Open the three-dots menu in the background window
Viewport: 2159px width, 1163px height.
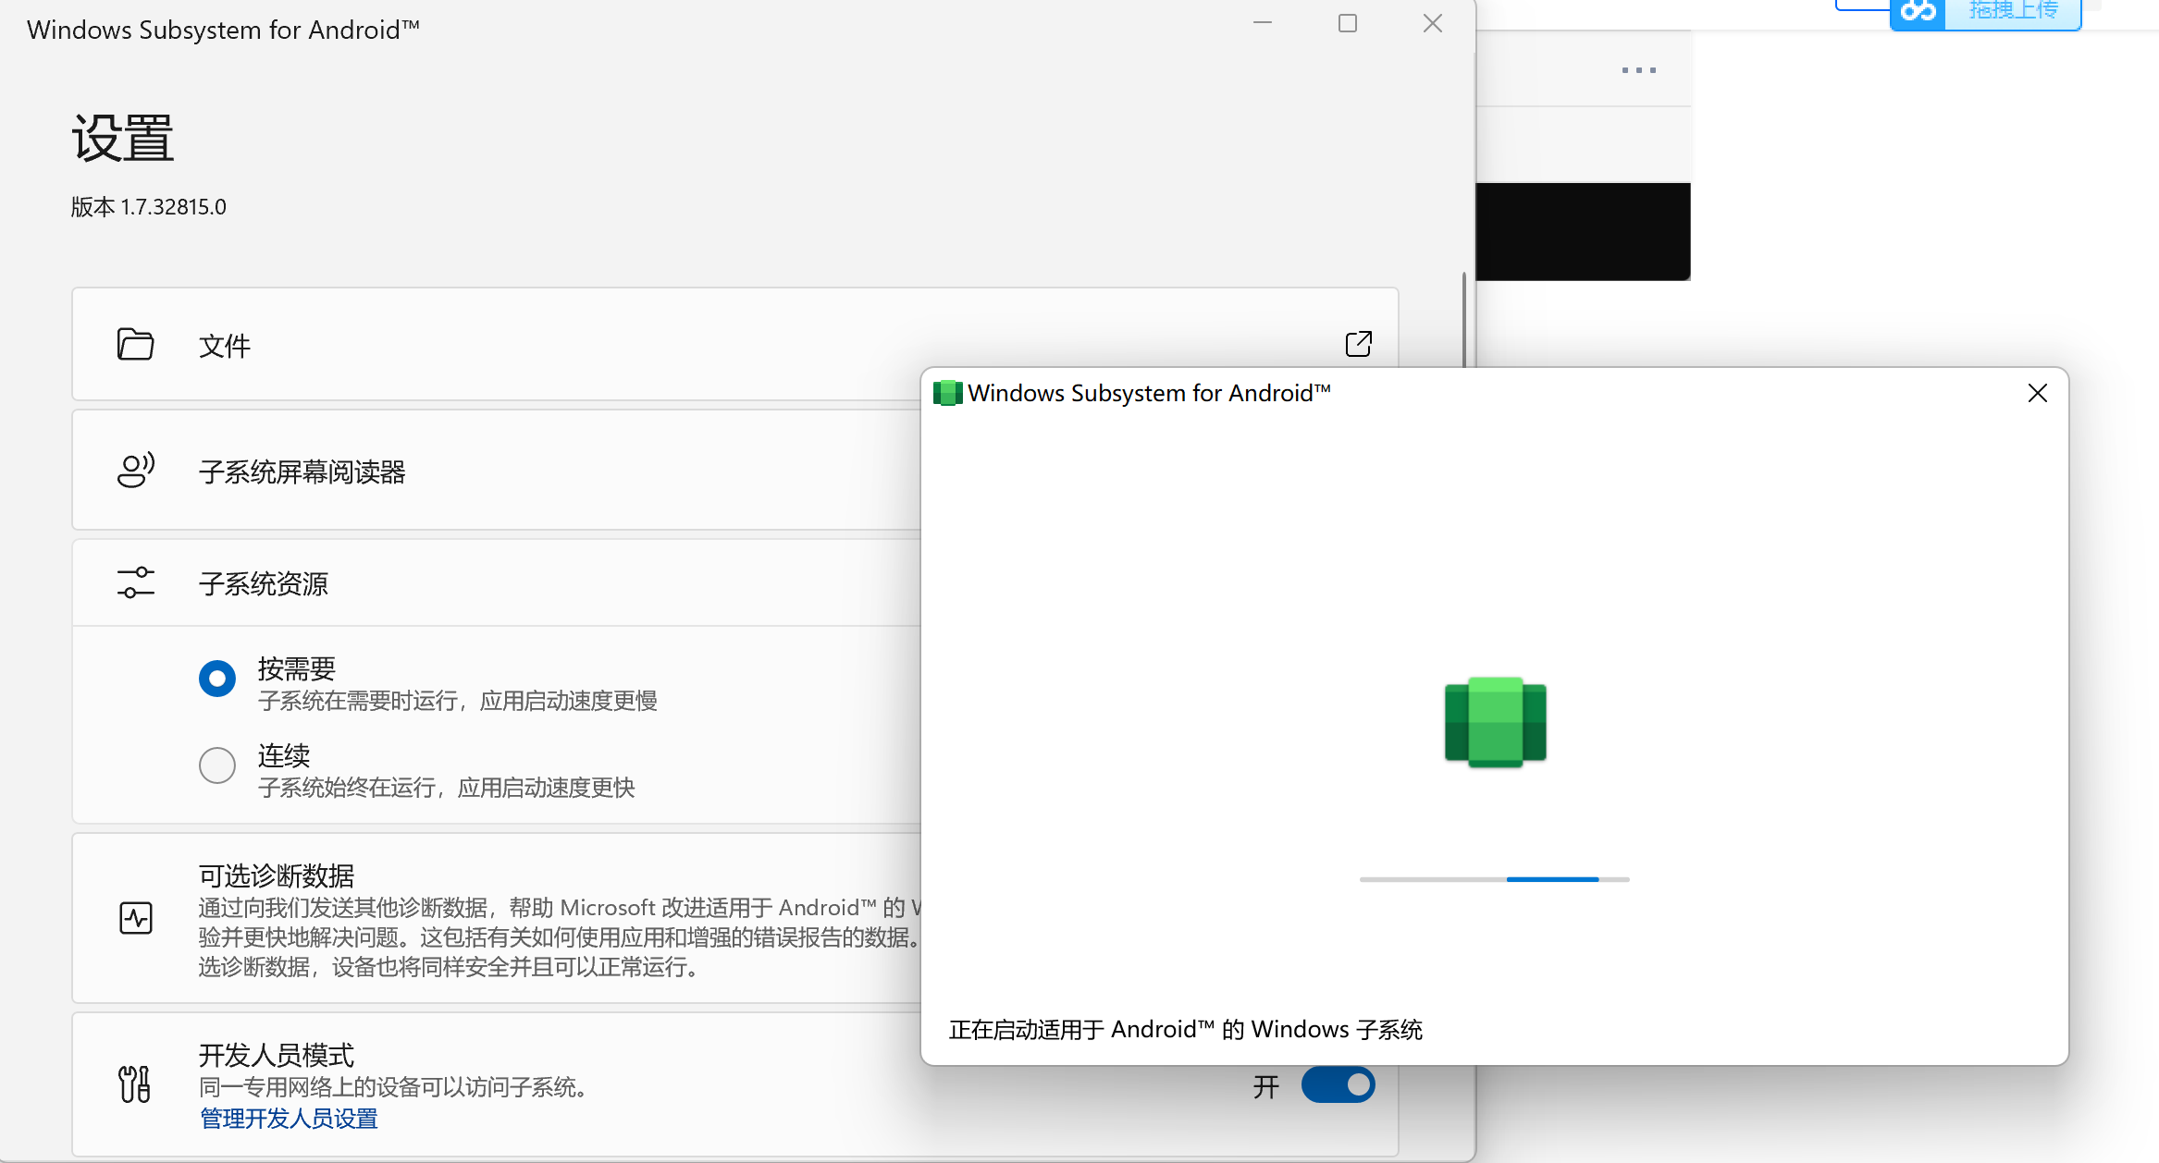[1638, 70]
